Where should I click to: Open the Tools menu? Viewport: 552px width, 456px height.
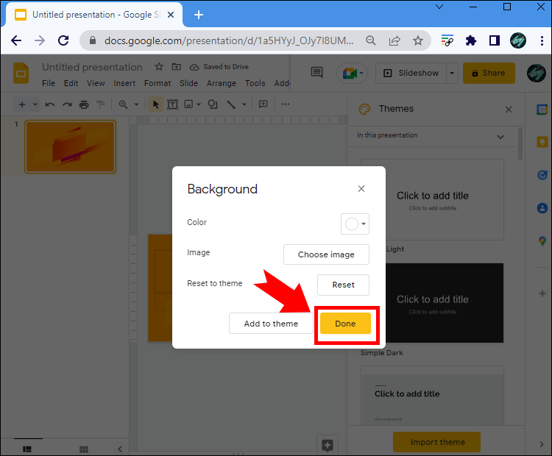(x=255, y=83)
